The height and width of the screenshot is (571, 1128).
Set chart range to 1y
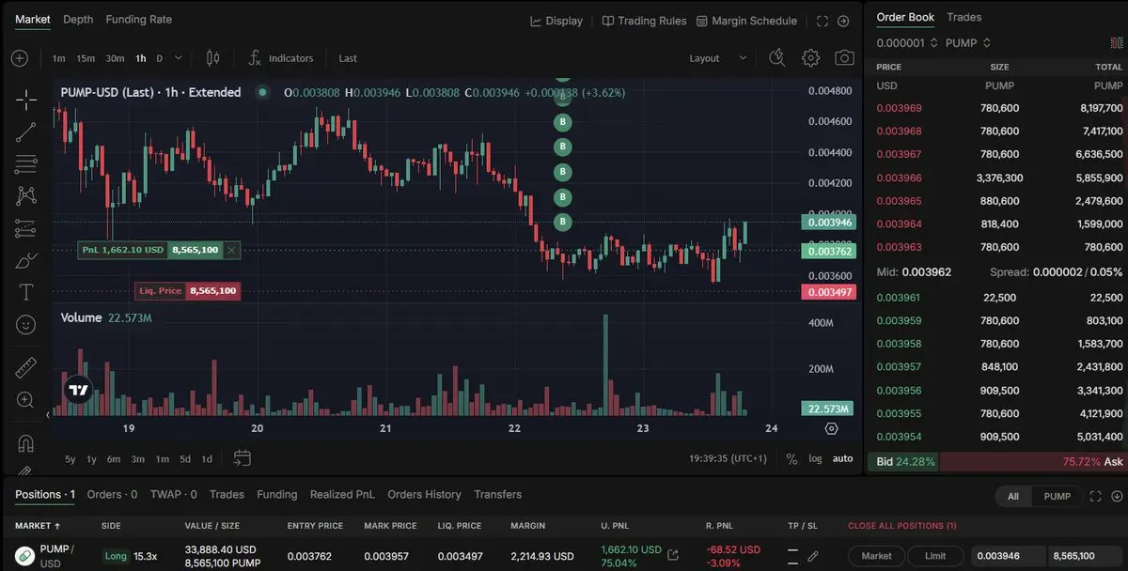tap(91, 459)
